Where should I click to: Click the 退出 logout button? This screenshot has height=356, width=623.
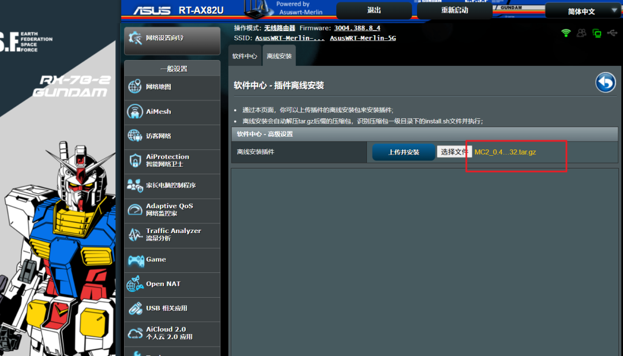374,10
